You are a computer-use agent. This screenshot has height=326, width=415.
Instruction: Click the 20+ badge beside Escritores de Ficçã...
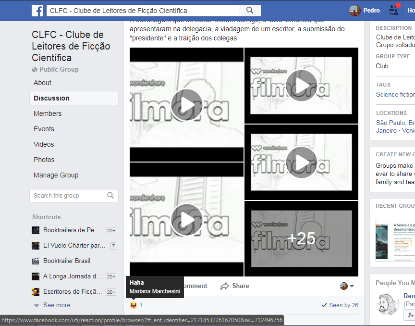point(111,292)
